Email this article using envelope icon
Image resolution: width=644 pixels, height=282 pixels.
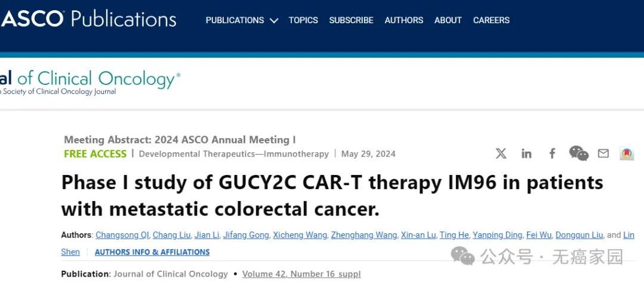(603, 153)
